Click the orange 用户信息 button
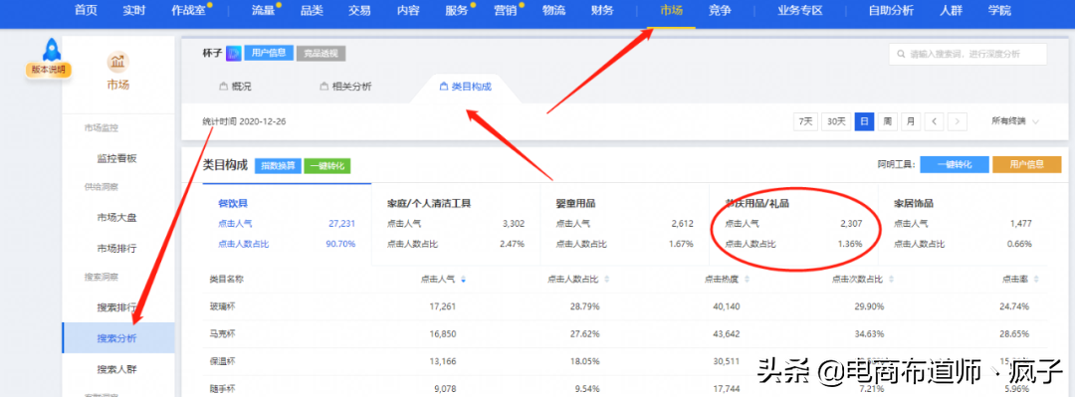The width and height of the screenshot is (1075, 397). [x=1026, y=164]
